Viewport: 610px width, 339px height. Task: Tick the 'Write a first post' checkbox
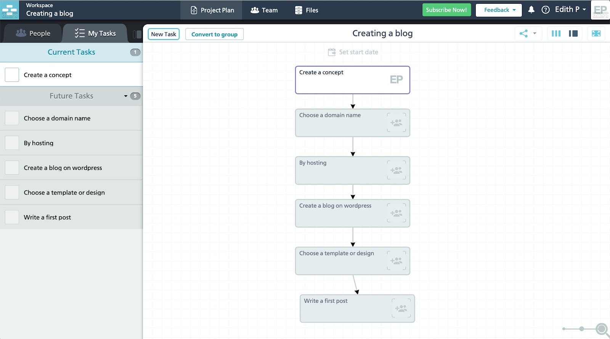[x=12, y=217]
